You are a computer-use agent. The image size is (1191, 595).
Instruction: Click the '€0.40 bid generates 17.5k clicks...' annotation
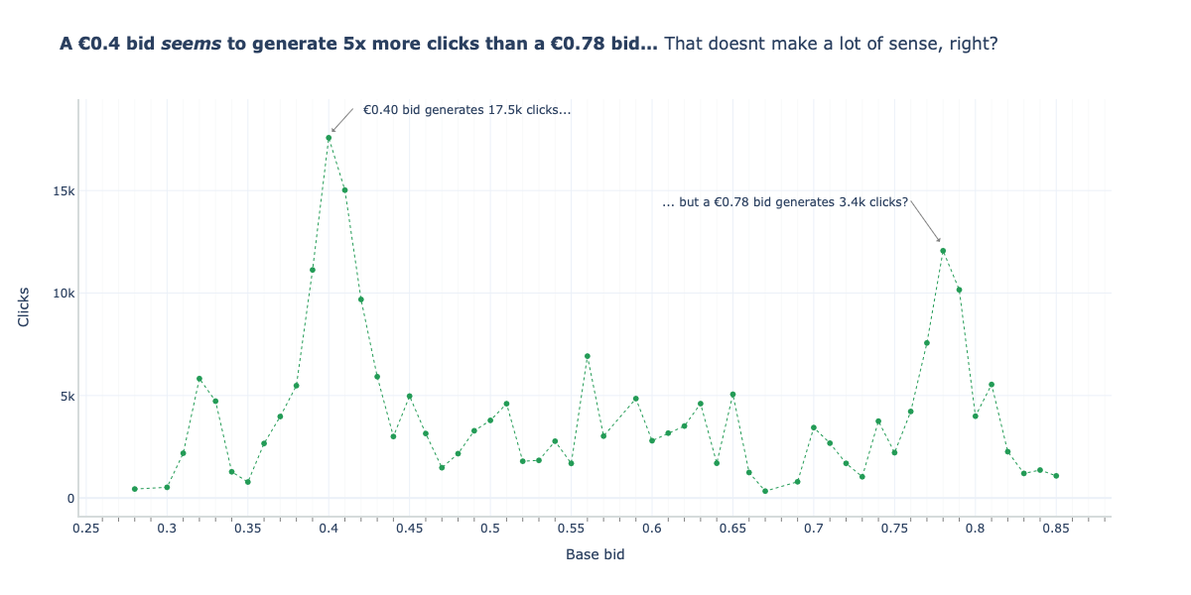pos(466,110)
